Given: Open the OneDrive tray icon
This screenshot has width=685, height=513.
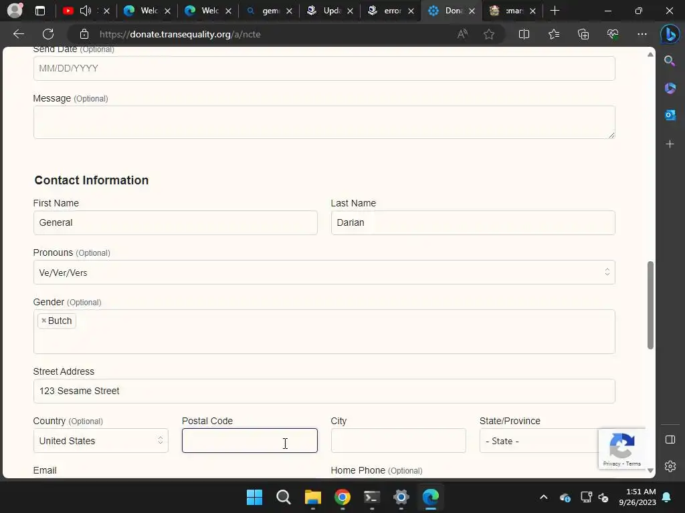Looking at the screenshot, I should (565, 497).
